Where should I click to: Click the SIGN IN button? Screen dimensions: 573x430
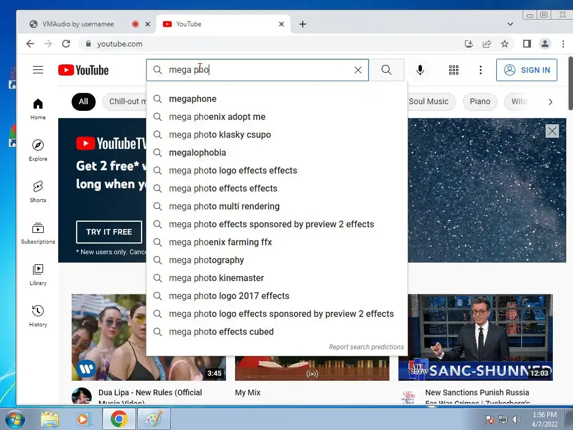(527, 70)
